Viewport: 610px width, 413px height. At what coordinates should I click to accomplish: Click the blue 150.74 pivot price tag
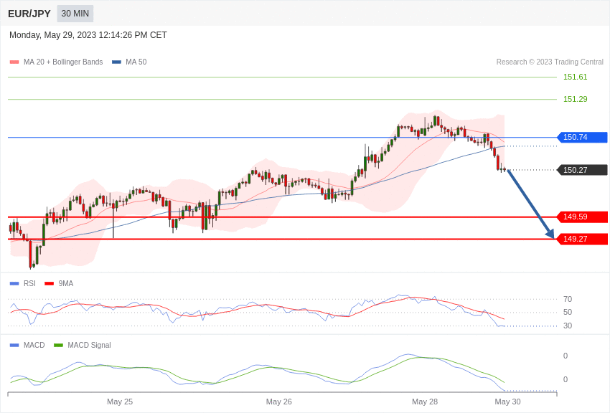pyautogui.click(x=582, y=137)
